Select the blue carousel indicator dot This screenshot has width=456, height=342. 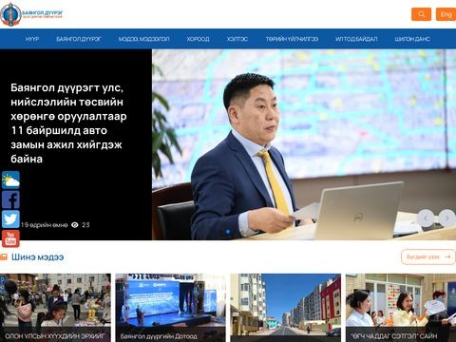click(228, 232)
